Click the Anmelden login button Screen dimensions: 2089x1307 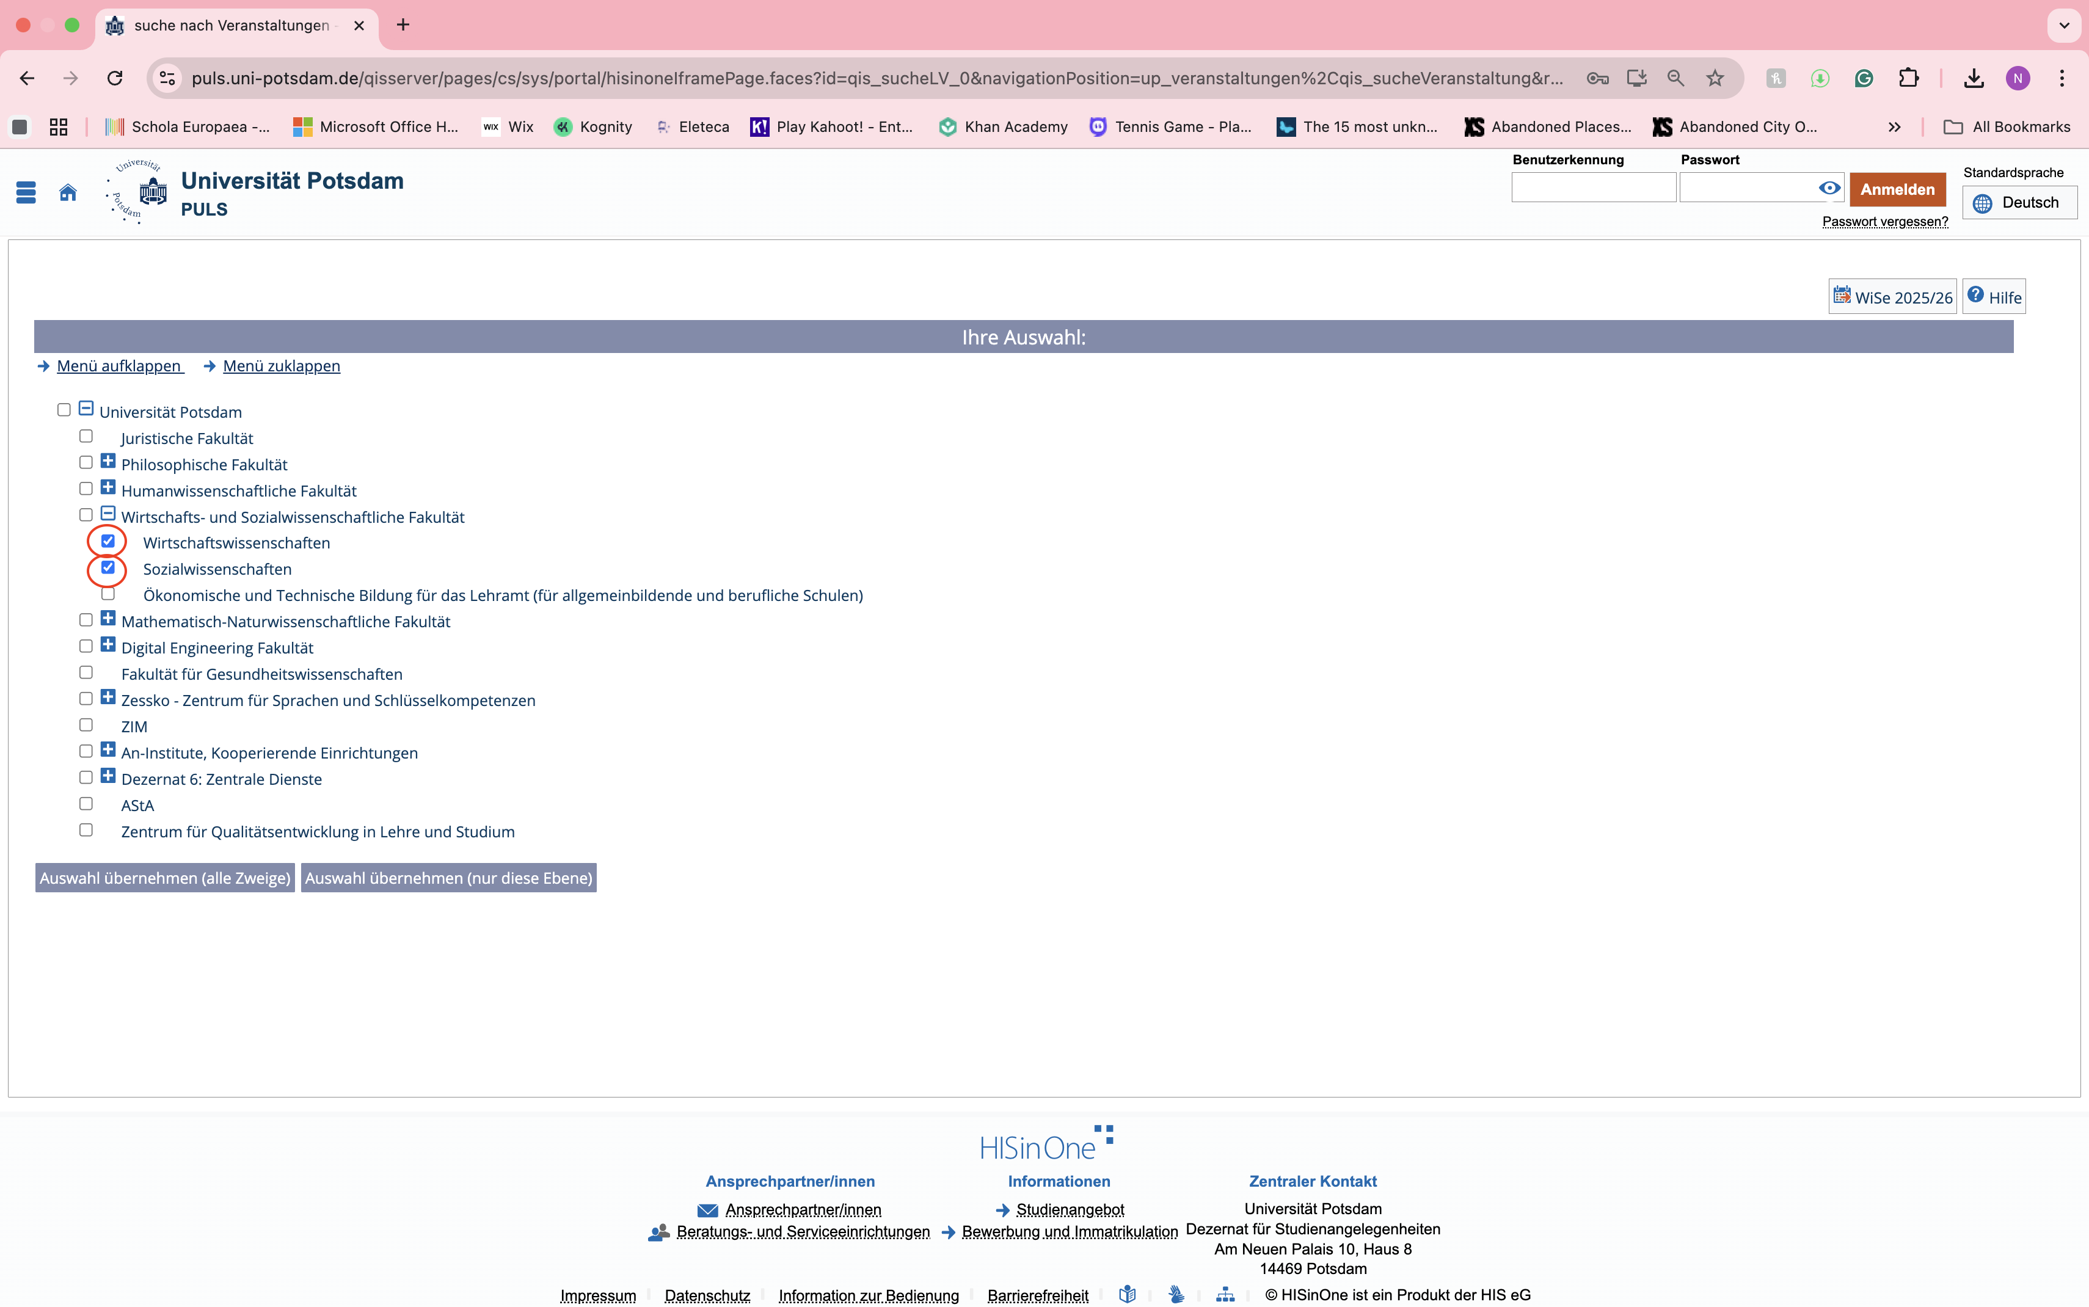pos(1897,189)
